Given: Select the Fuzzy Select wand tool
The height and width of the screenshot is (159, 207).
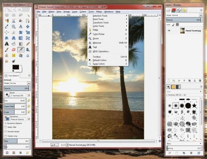Looking at the screenshot, I should (x=28, y=15).
